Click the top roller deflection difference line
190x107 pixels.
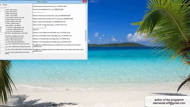click(x=57, y=45)
